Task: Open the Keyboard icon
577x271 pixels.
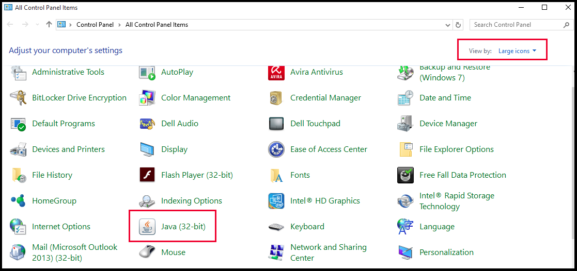Action: click(276, 227)
